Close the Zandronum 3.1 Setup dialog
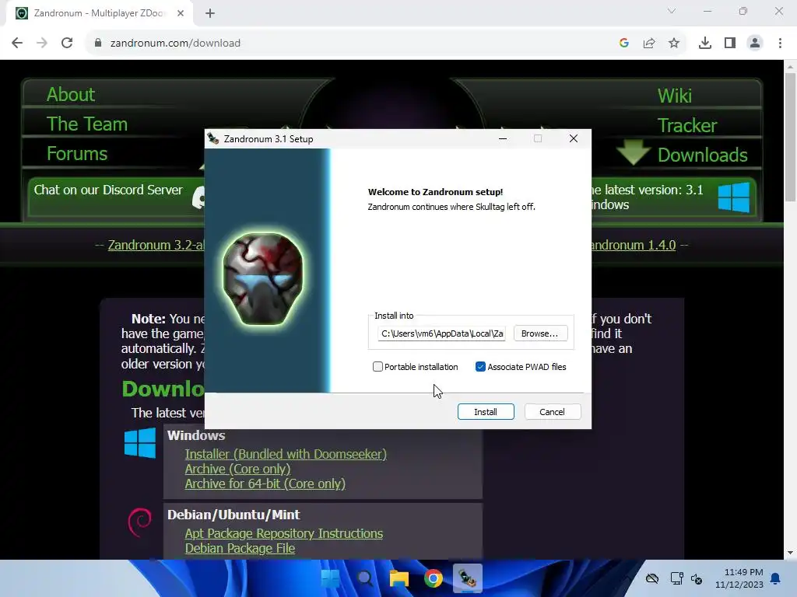Image resolution: width=797 pixels, height=597 pixels. [x=574, y=138]
